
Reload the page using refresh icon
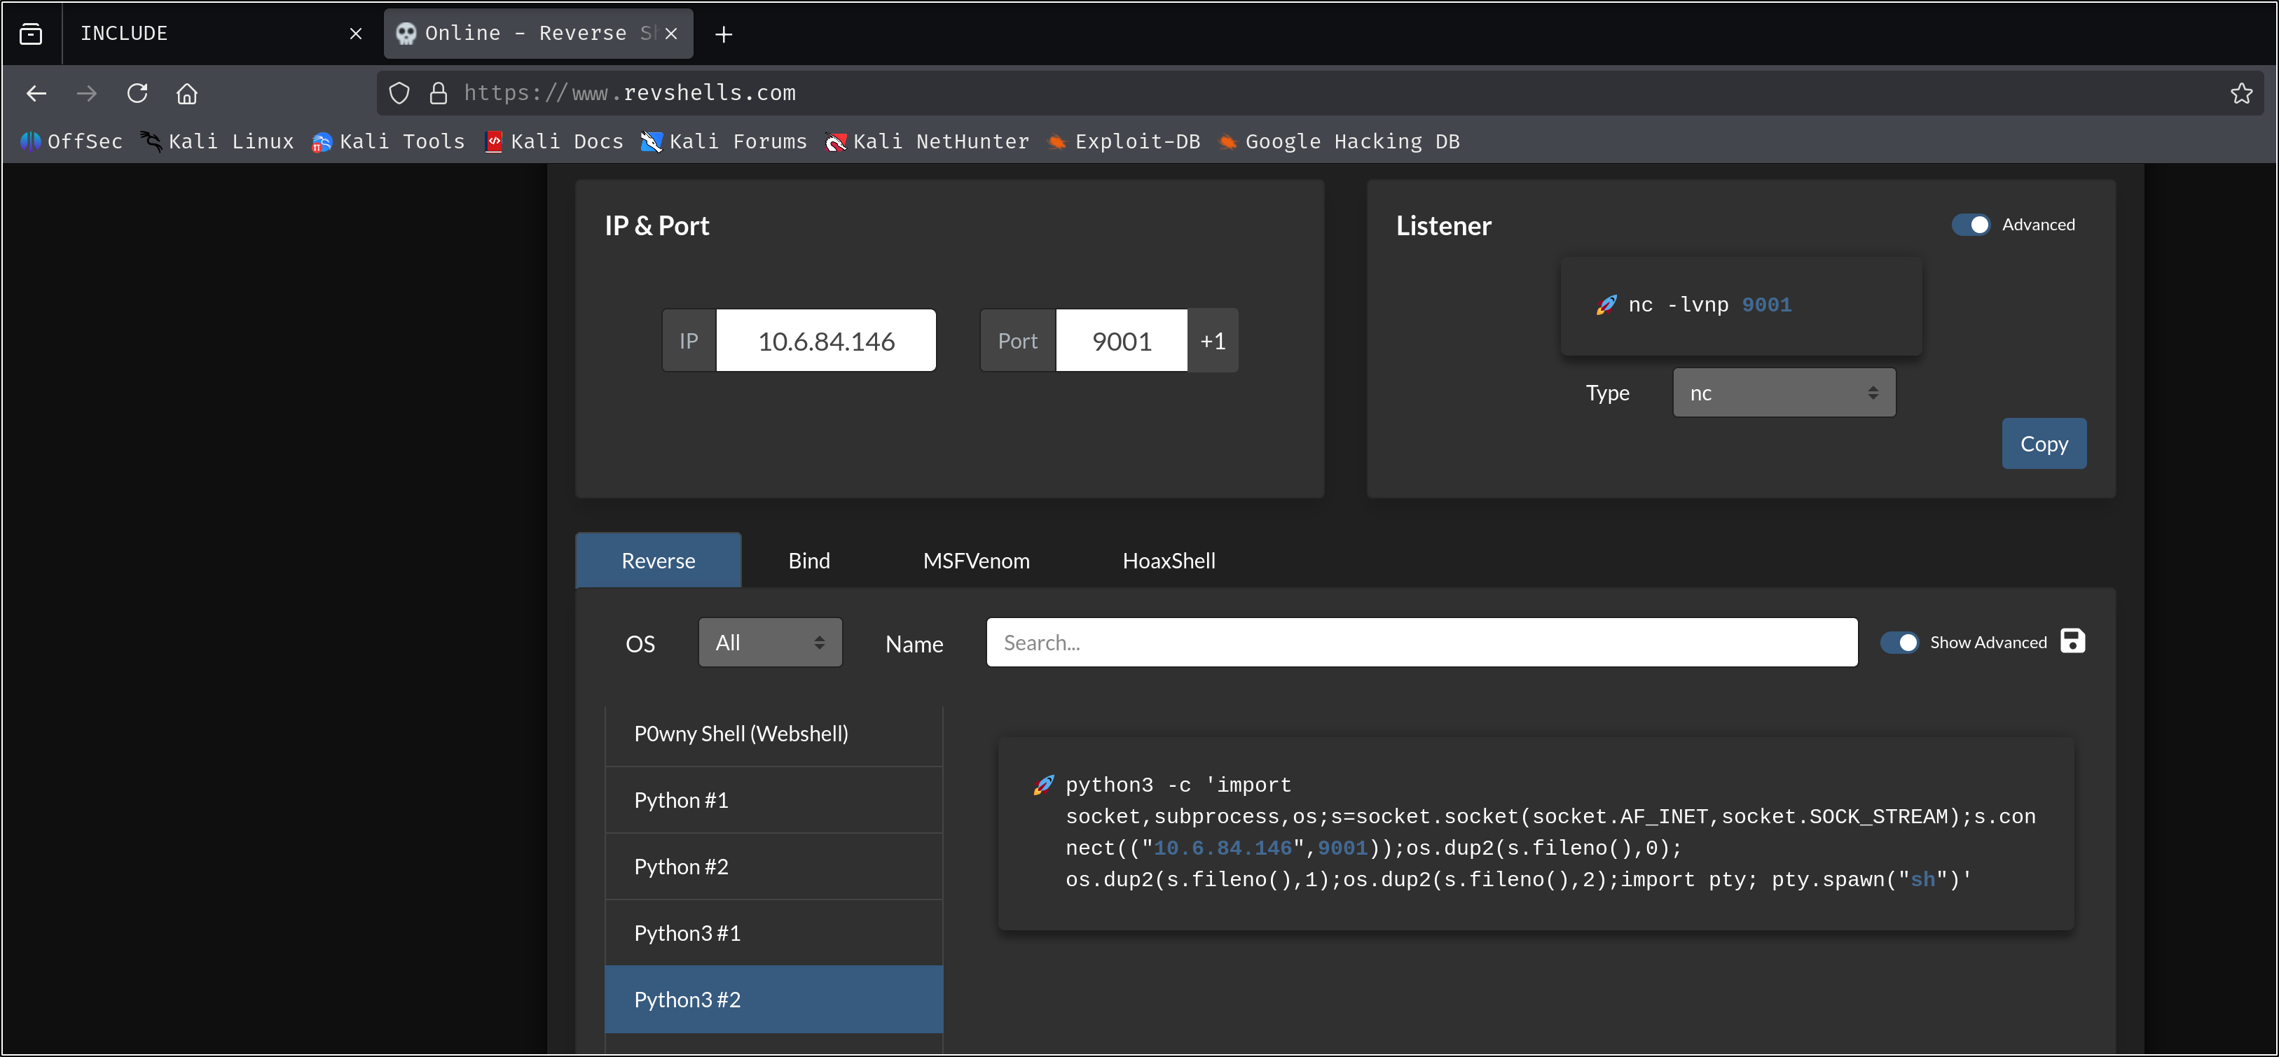pyautogui.click(x=137, y=93)
